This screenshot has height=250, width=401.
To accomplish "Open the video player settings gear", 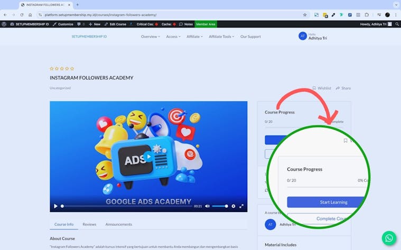I will (234, 206).
